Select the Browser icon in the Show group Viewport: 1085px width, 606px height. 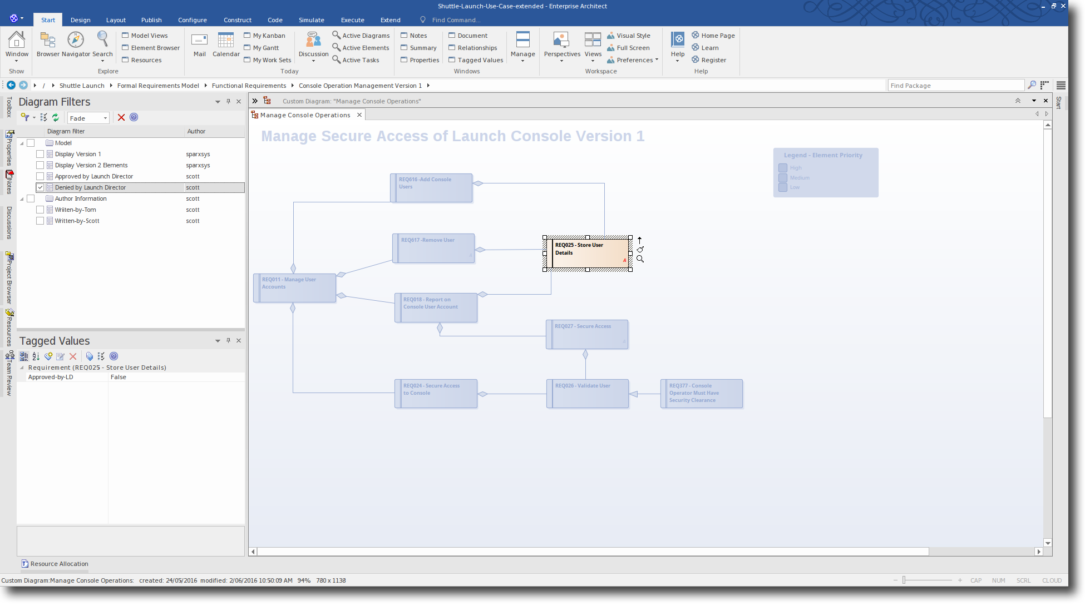47,43
